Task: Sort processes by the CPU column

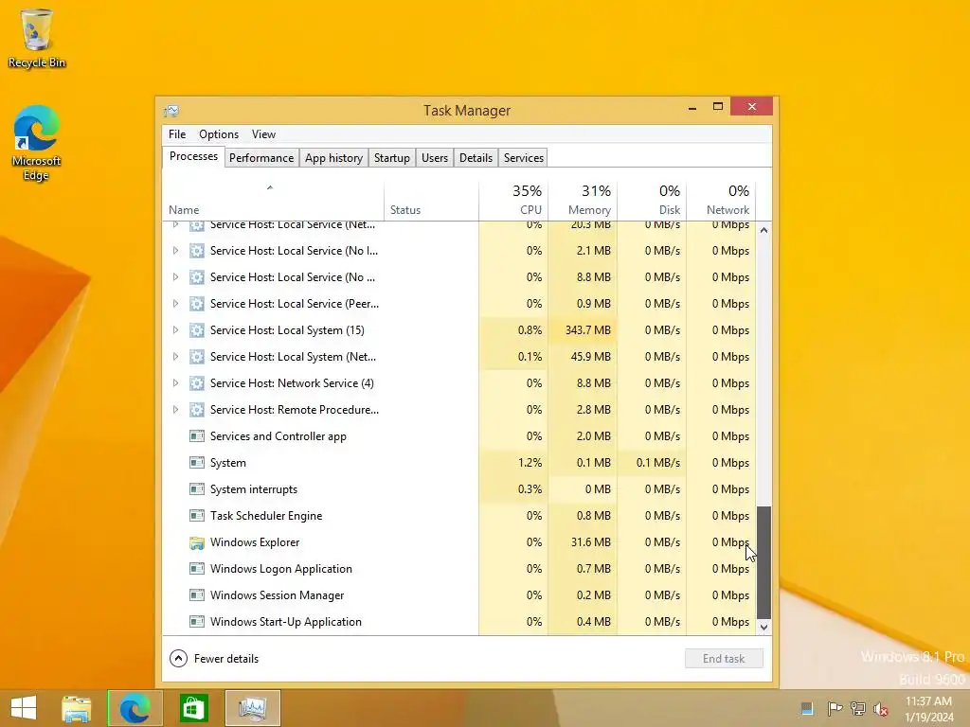Action: (x=512, y=201)
